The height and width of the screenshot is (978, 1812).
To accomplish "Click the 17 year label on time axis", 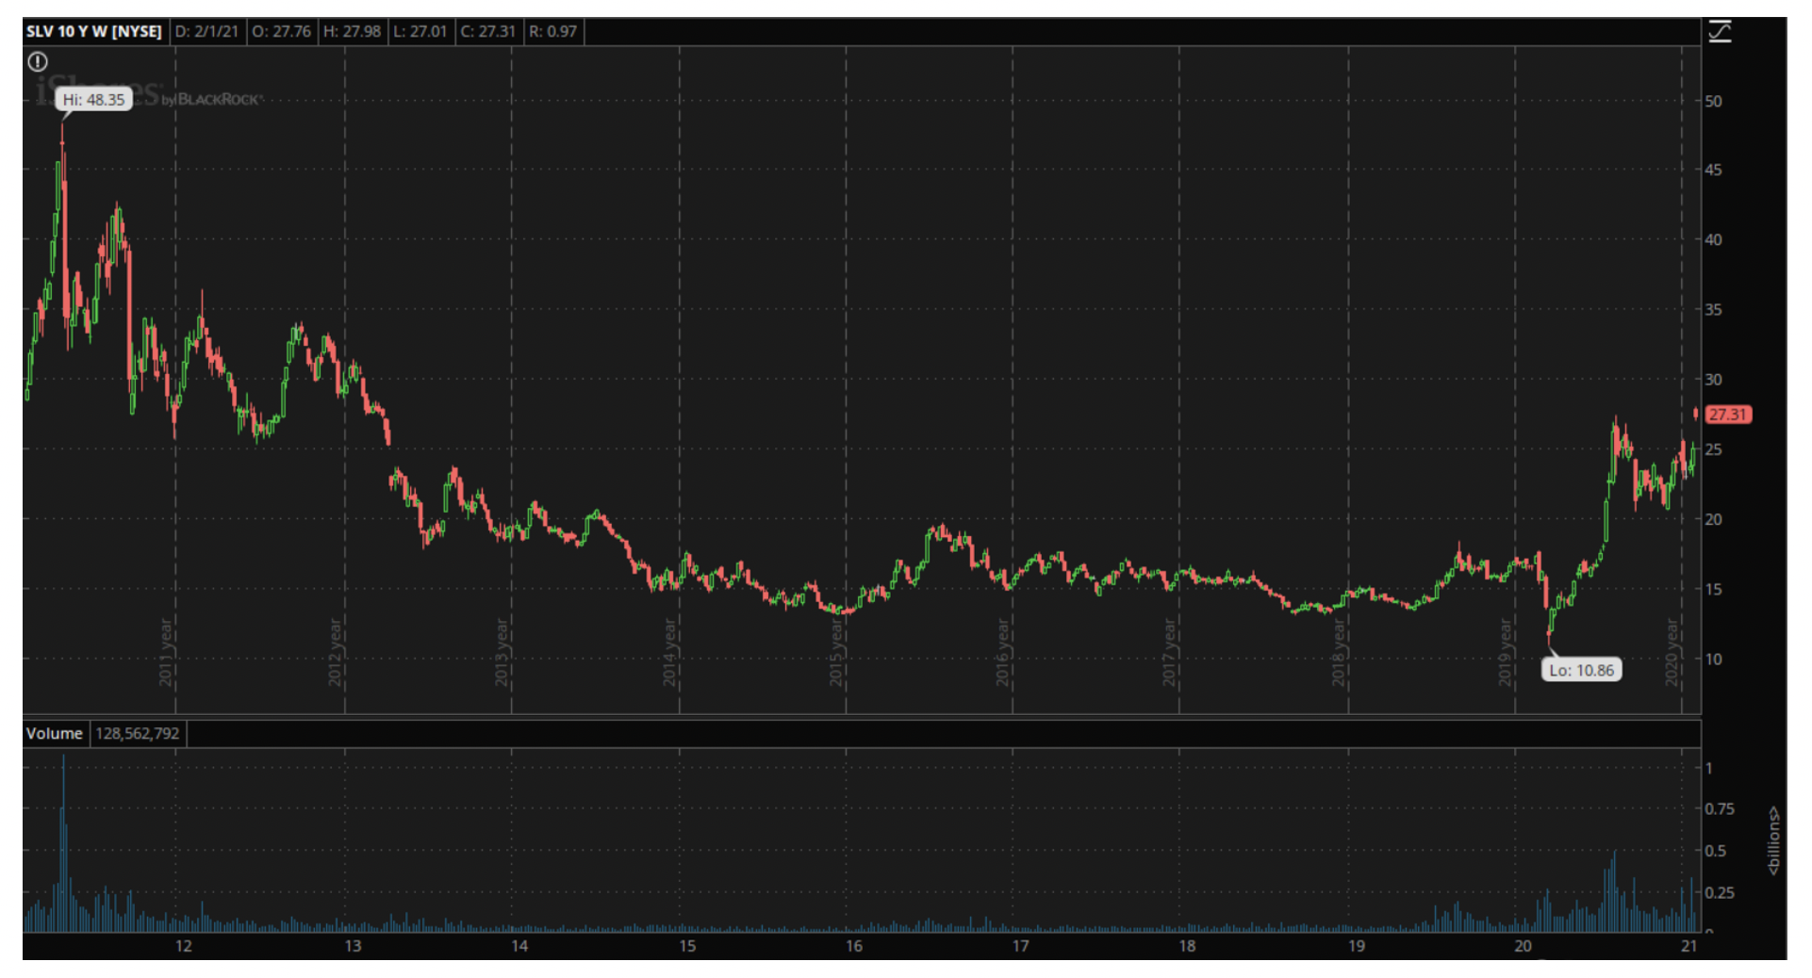I will (1020, 946).
